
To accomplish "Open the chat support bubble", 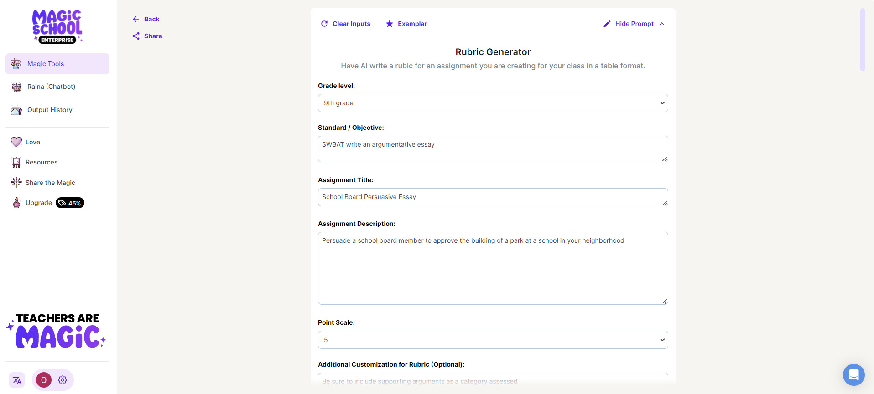I will [854, 375].
